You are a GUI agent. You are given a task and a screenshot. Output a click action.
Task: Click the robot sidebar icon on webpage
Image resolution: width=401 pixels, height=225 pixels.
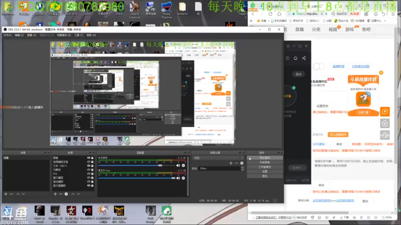[x=385, y=135]
